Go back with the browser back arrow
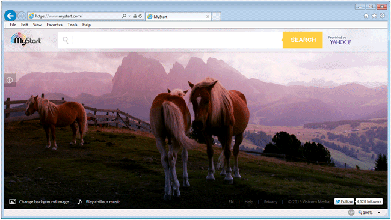391x220 pixels. [10, 16]
